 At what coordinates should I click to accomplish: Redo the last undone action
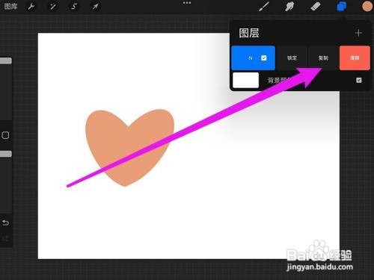[5, 239]
